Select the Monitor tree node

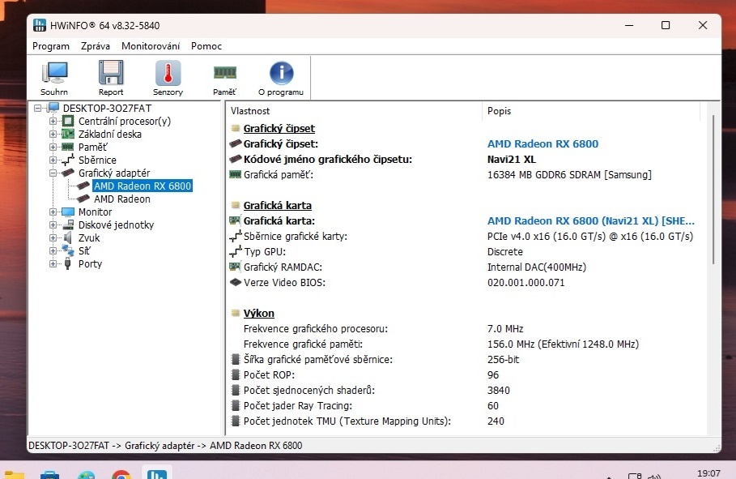point(95,212)
